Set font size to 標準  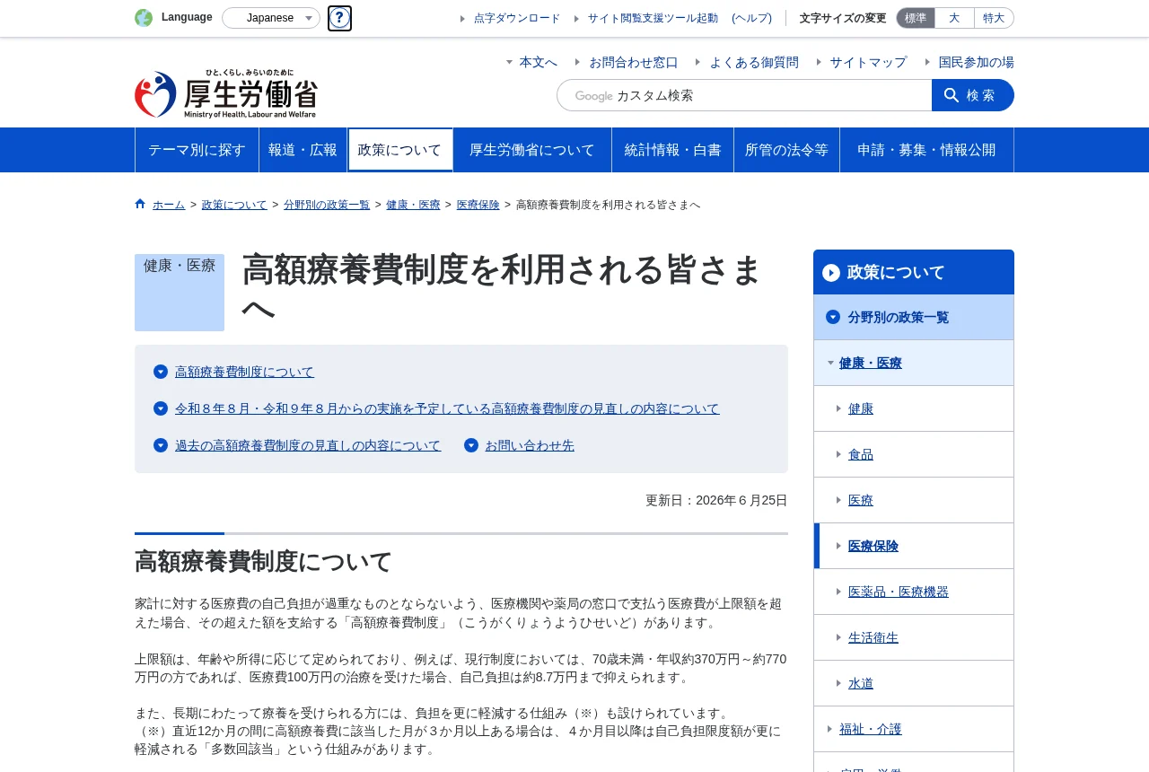click(916, 18)
